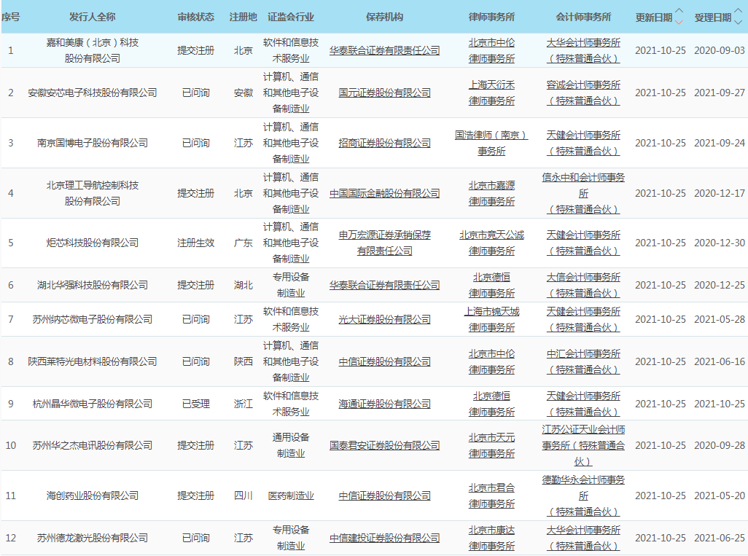This screenshot has width=748, height=556.
Task: Sort 受理日期 descending with down arrow
Action: click(x=739, y=21)
